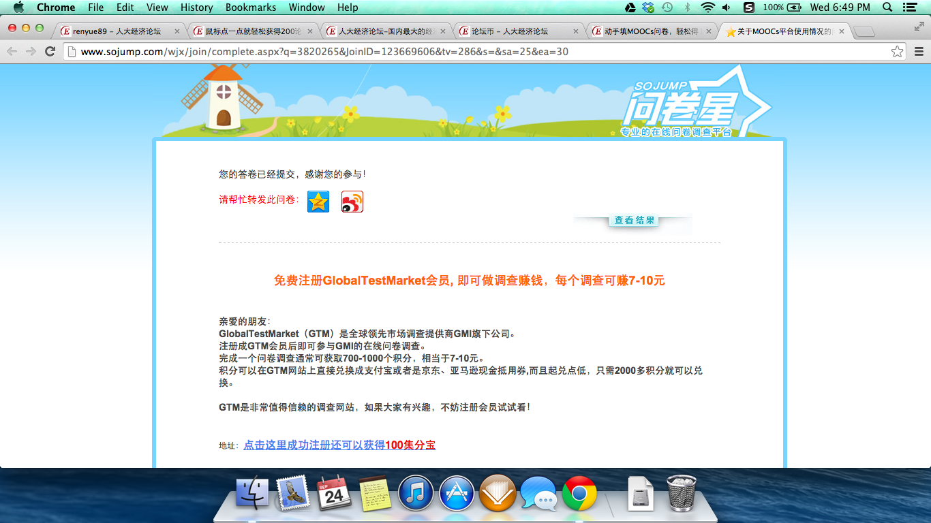Open the Apple menu

pos(19,7)
